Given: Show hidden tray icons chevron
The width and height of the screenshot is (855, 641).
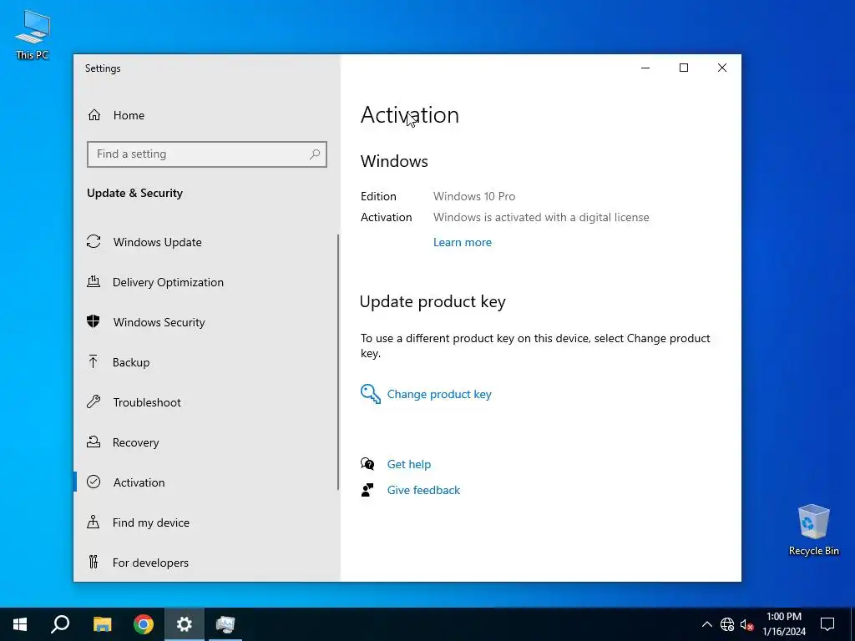Looking at the screenshot, I should [706, 624].
